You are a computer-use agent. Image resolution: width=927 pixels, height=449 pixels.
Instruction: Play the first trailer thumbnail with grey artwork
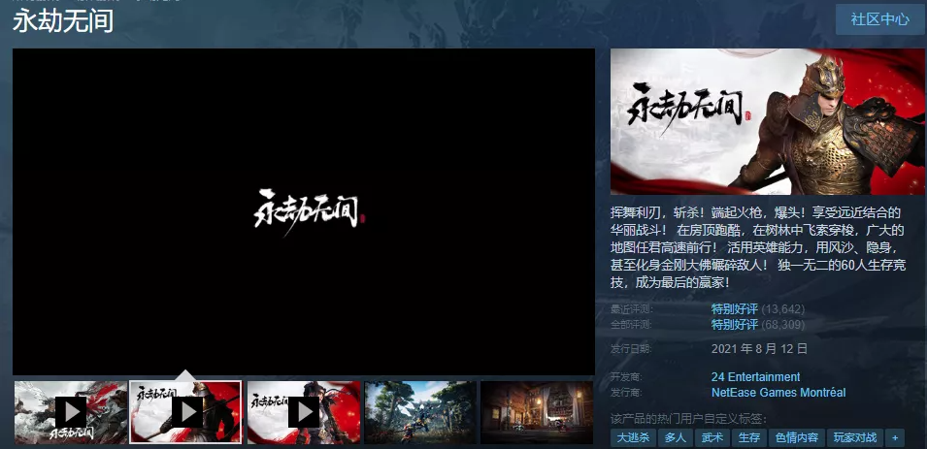point(70,412)
